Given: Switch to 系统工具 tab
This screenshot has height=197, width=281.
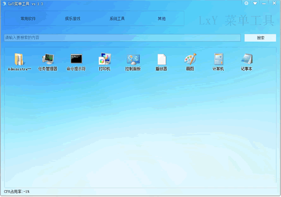Looking at the screenshot, I should coord(117,19).
